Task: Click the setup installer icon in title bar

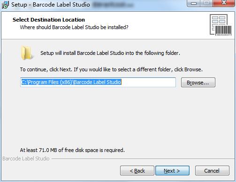Action: click(x=5, y=5)
